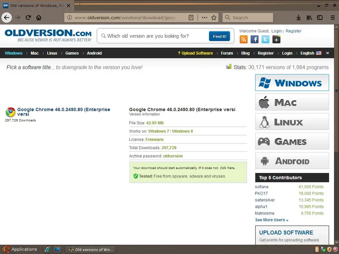Viewport: 339px width, 254px height.
Task: Click the Find It! button
Action: 219,36
